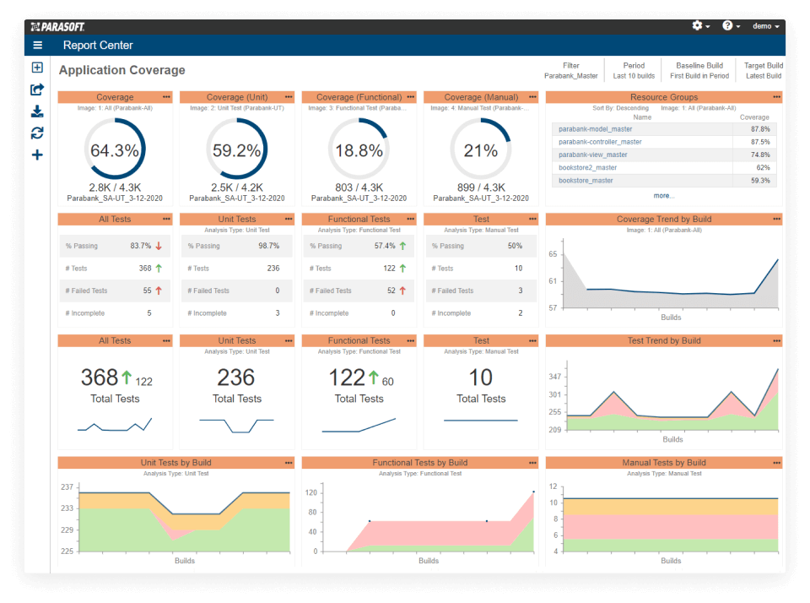Click the Parasoft logo
The image size is (810, 603).
point(57,27)
